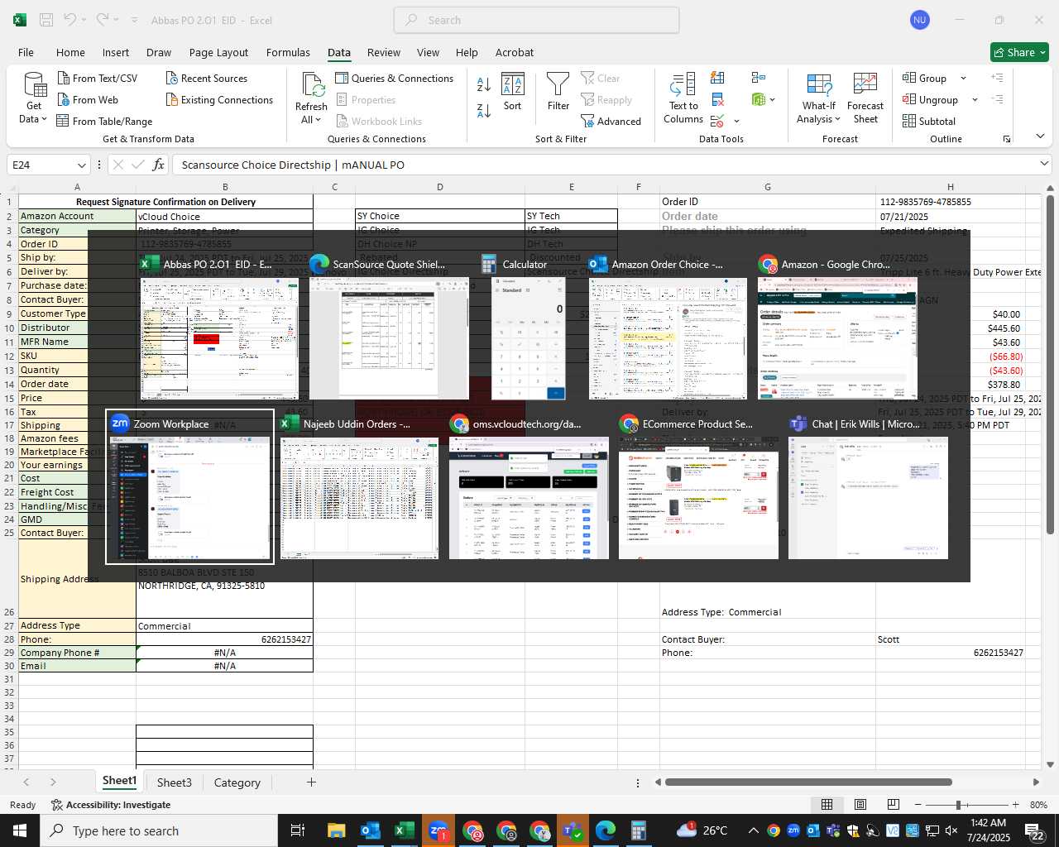Toggle the Filter funnel

(x=558, y=92)
